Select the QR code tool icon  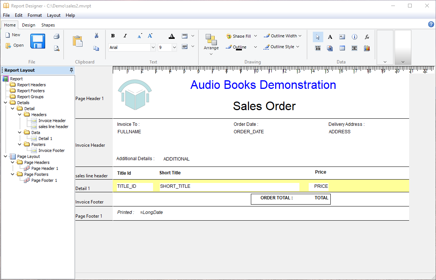click(355, 48)
